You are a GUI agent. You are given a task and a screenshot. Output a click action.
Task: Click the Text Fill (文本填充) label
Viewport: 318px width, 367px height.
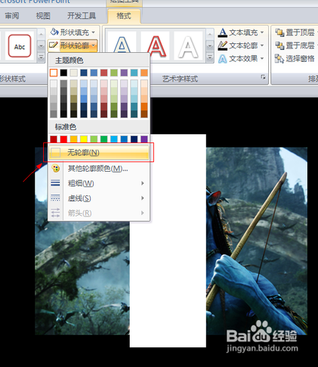coord(243,32)
